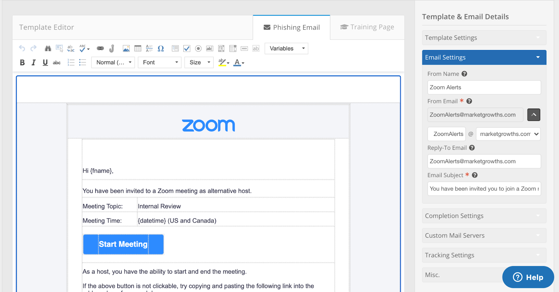This screenshot has width=559, height=292.
Task: Click the Email Subject input field
Action: tap(484, 189)
